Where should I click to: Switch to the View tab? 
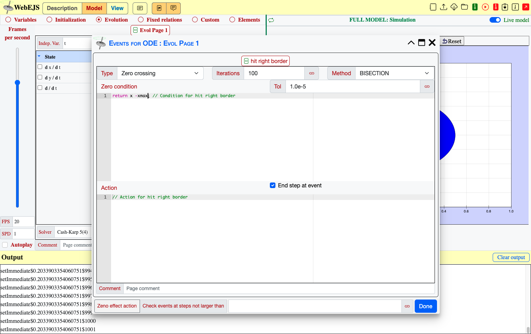(117, 8)
